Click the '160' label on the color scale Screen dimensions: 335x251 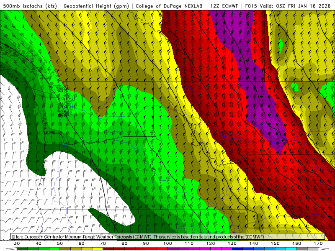tap(297, 243)
